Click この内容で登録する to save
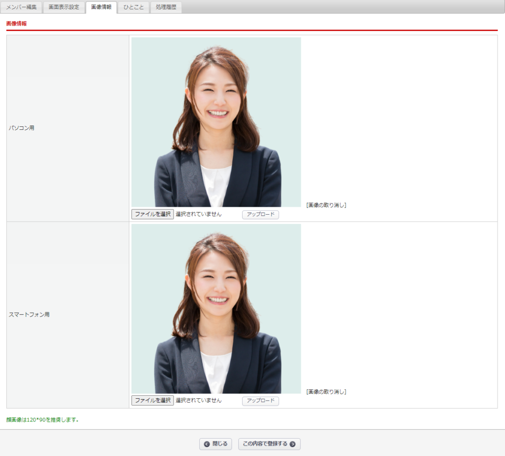 [269, 444]
